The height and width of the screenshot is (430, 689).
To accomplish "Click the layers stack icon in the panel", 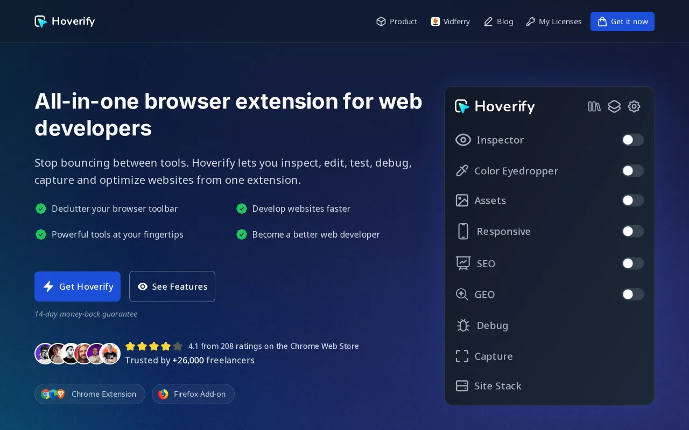I will [614, 106].
